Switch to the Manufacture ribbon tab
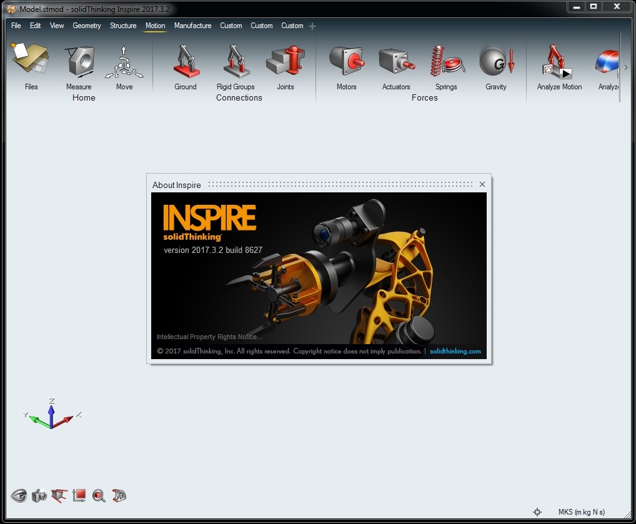The width and height of the screenshot is (636, 524). tap(193, 26)
